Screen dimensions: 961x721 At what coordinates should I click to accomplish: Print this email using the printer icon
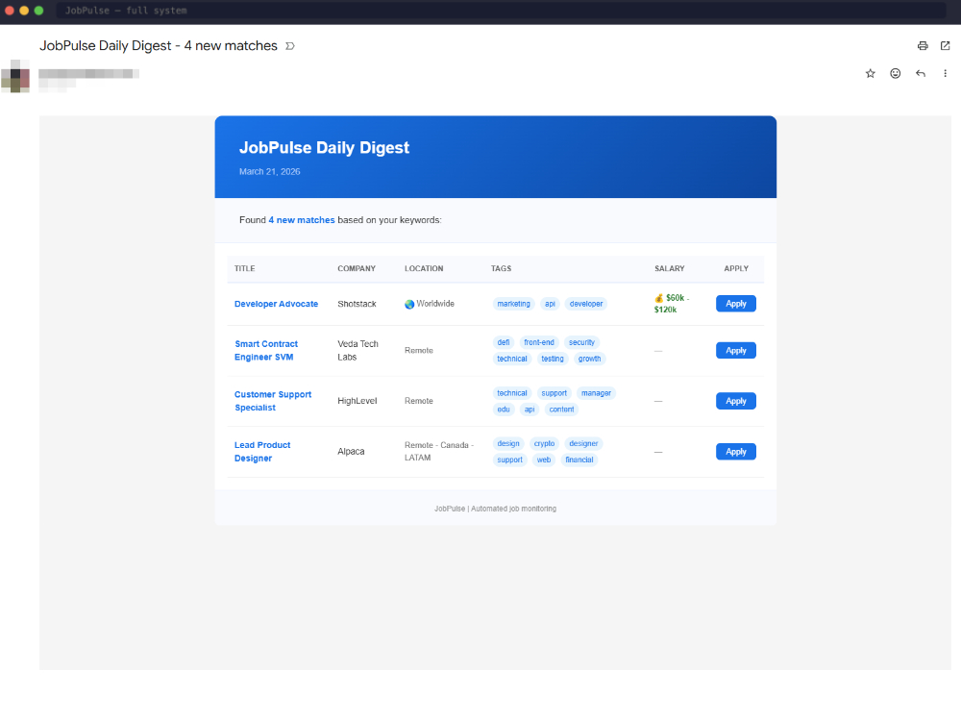click(923, 46)
